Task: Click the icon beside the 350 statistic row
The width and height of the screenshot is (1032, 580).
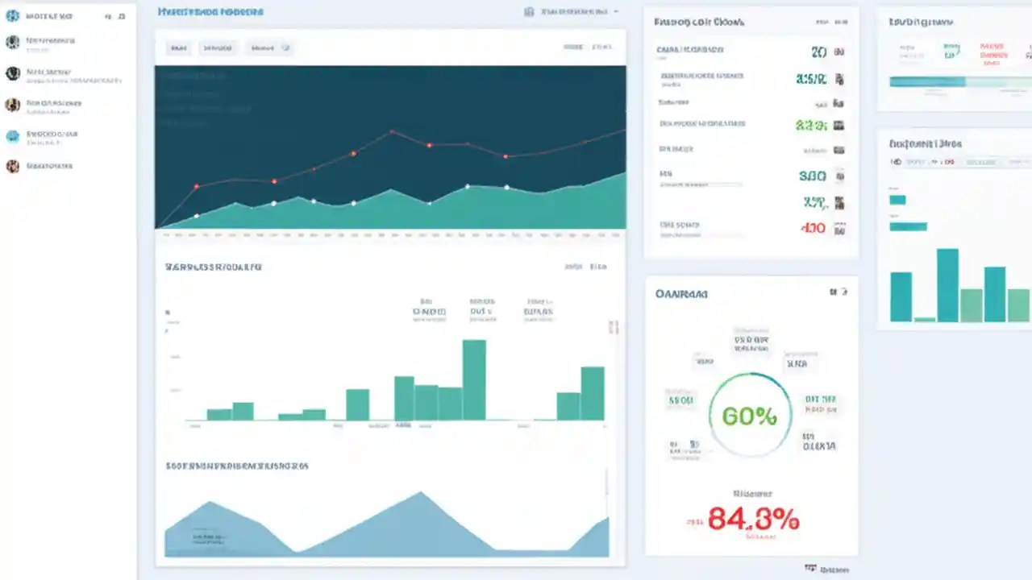Action: click(838, 176)
